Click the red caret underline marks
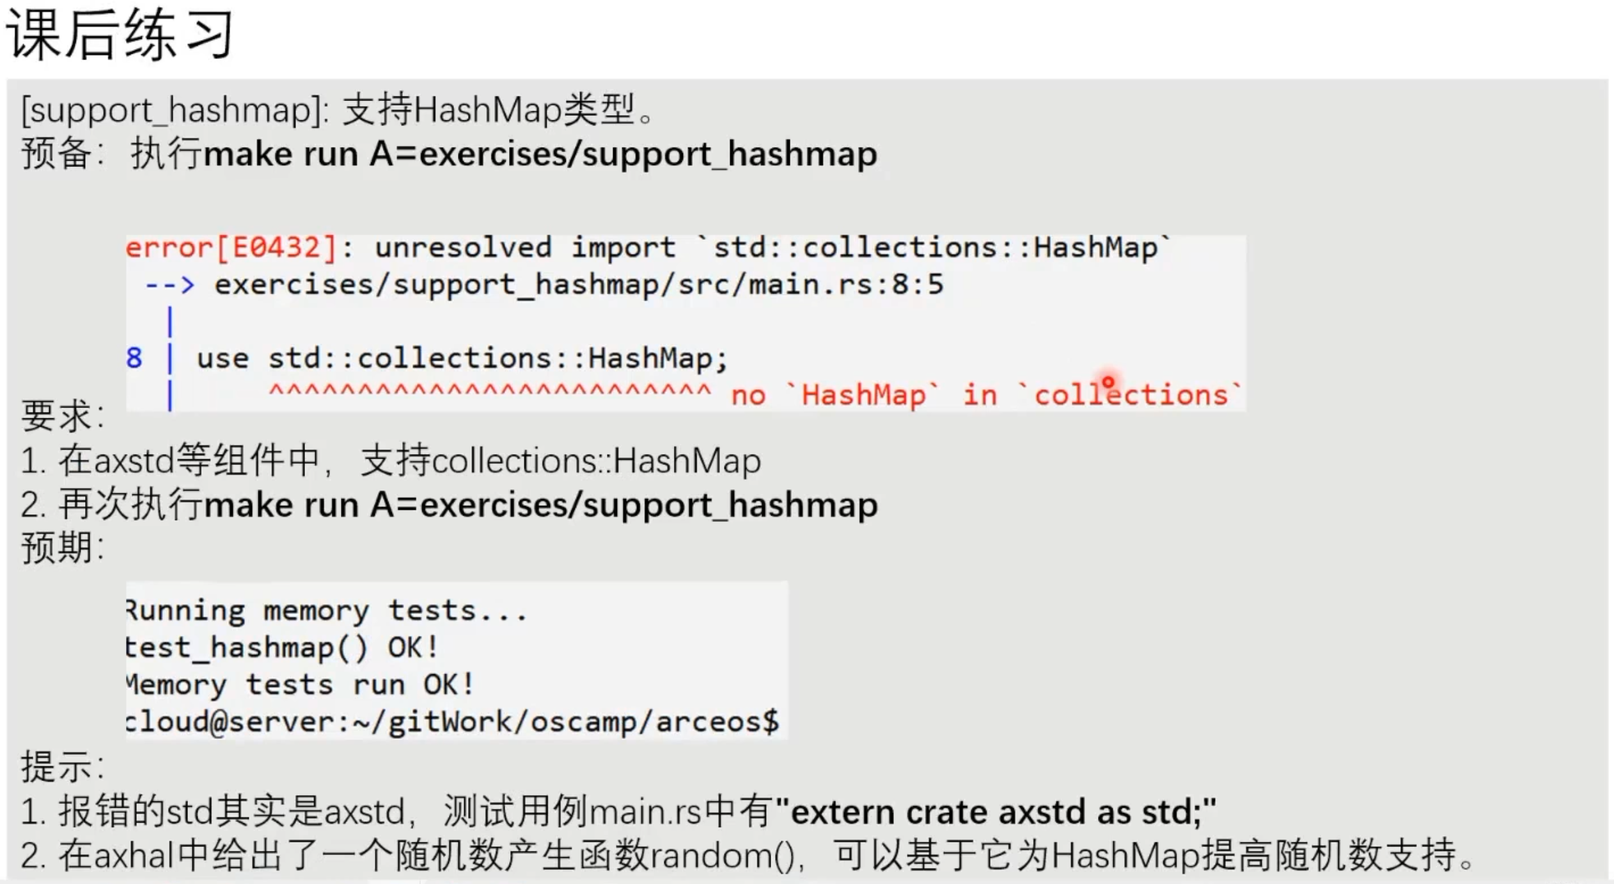This screenshot has height=884, width=1614. [490, 391]
